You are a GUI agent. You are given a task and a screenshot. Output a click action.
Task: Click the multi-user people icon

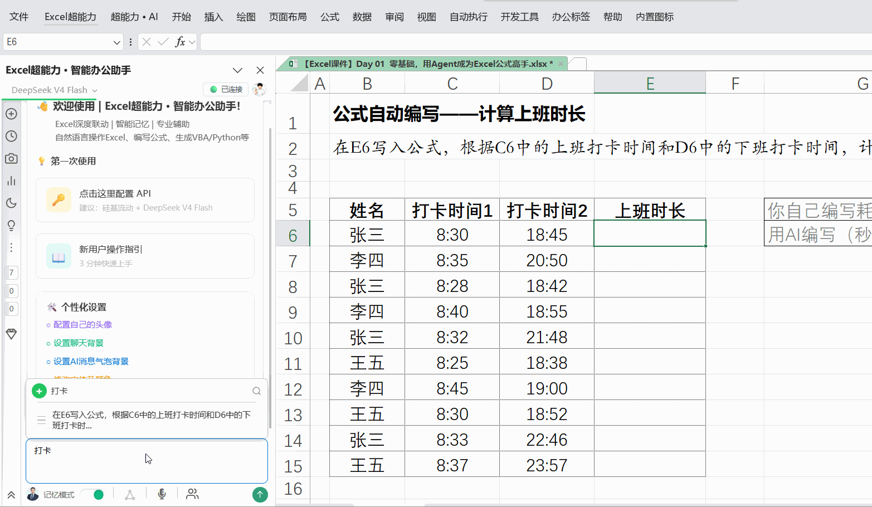point(192,494)
